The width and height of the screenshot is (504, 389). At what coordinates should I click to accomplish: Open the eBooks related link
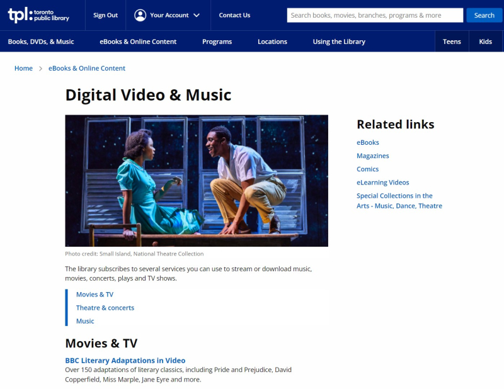pyautogui.click(x=368, y=142)
